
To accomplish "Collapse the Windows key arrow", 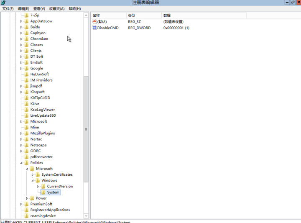I will [x=33, y=181].
